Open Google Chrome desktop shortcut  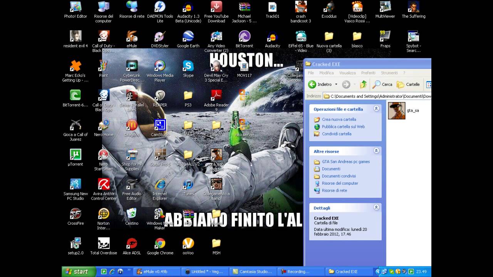(160, 244)
